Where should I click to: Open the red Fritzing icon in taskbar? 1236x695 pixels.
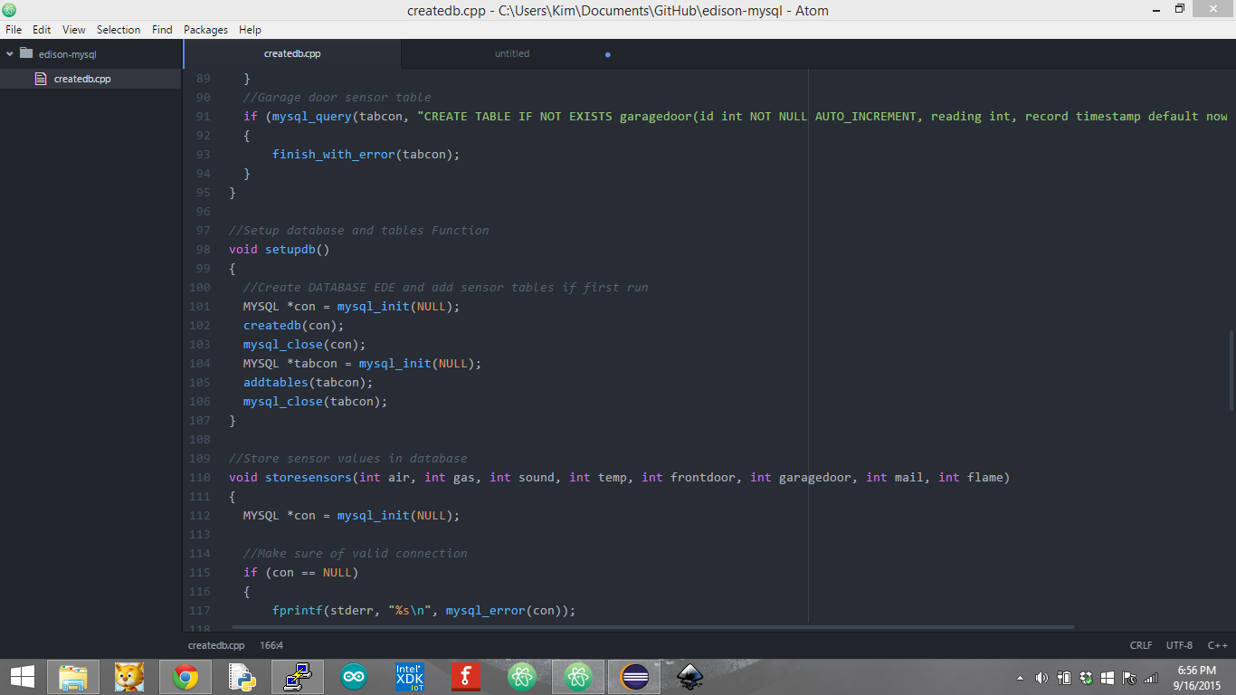pos(466,677)
